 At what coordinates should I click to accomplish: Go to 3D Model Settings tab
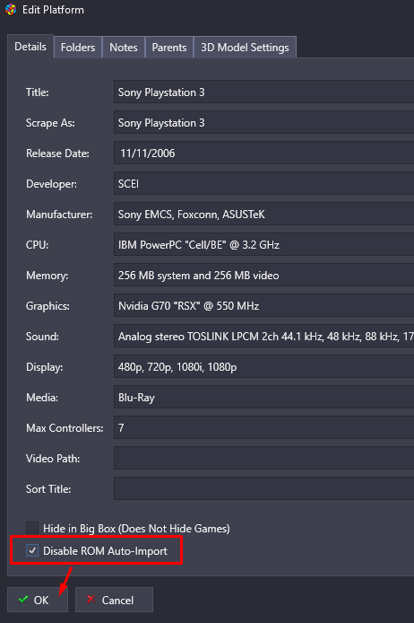(245, 48)
